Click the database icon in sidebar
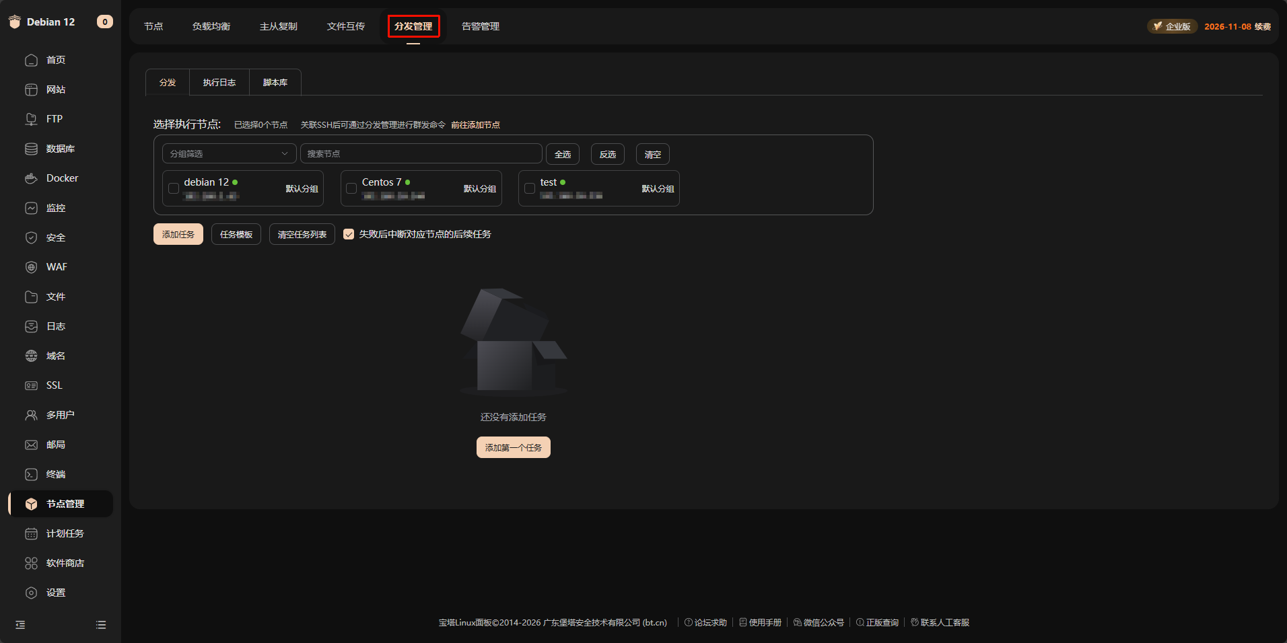This screenshot has height=643, width=1287. tap(31, 149)
